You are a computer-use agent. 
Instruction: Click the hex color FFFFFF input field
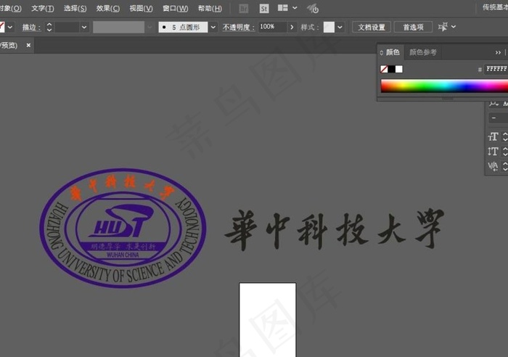coord(496,69)
